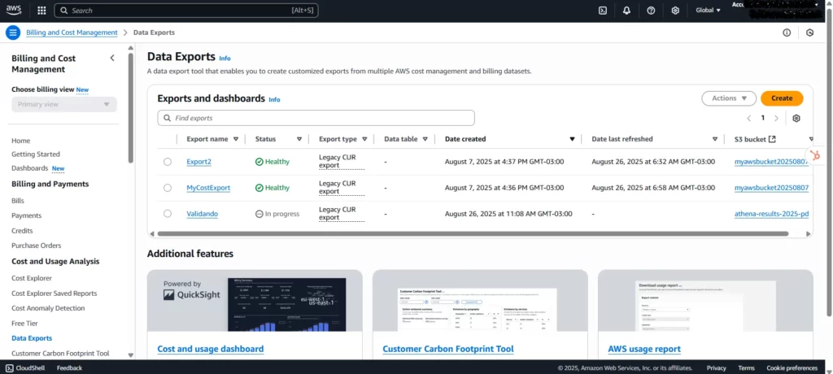This screenshot has width=833, height=374.
Task: Select the Validando radio button
Action: pyautogui.click(x=168, y=214)
